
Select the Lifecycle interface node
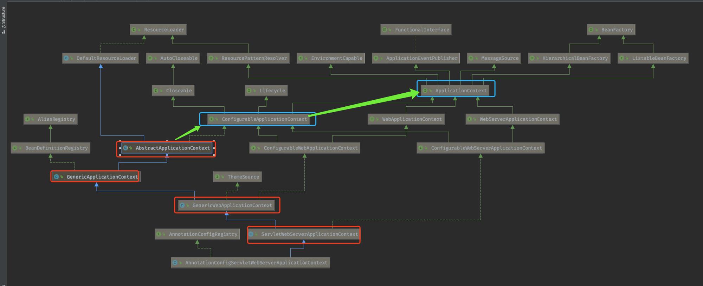tap(266, 91)
